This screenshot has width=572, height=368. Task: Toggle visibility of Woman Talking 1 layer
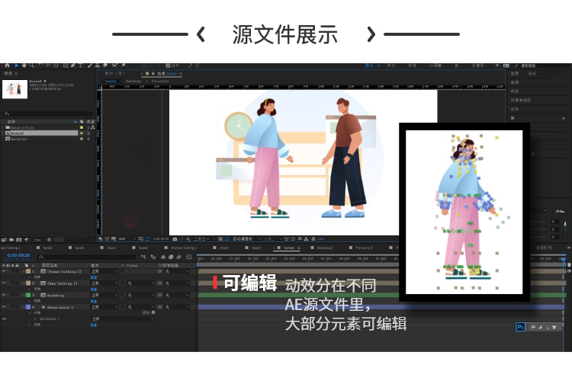tap(4, 271)
